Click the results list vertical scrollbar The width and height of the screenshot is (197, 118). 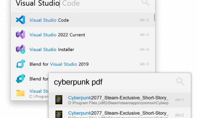(x=154, y=18)
